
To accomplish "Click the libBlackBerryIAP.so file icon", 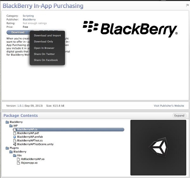I will pos(18,159).
